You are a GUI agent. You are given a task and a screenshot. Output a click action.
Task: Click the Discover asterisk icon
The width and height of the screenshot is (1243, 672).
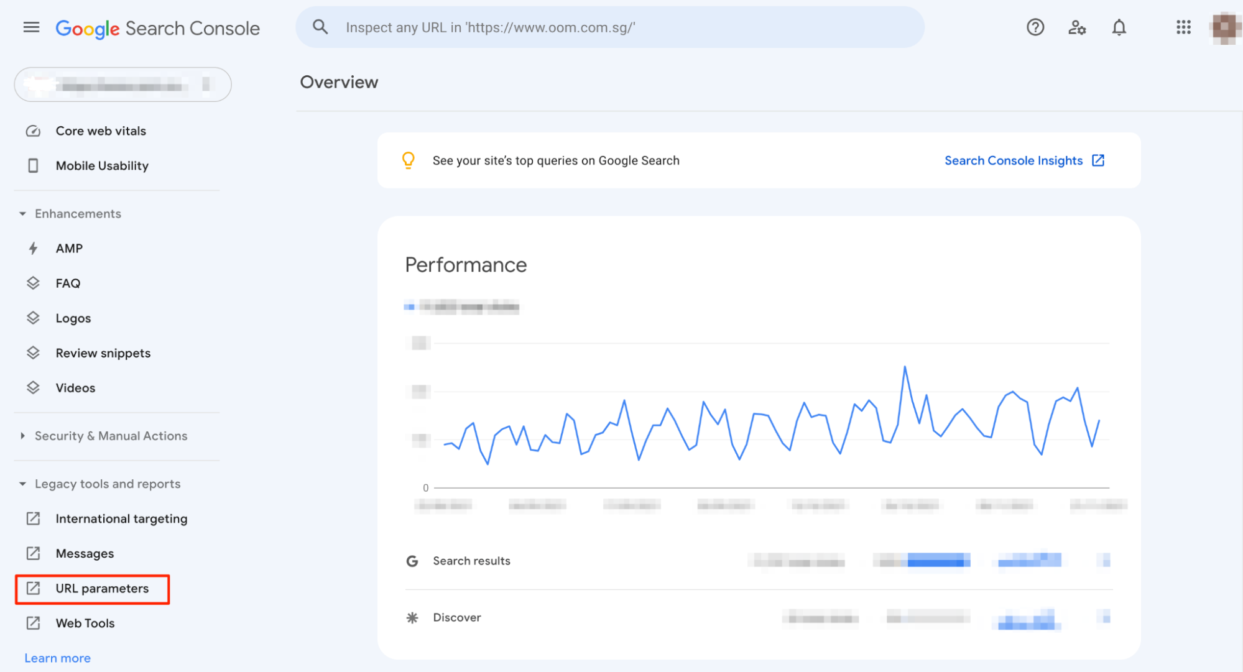412,618
